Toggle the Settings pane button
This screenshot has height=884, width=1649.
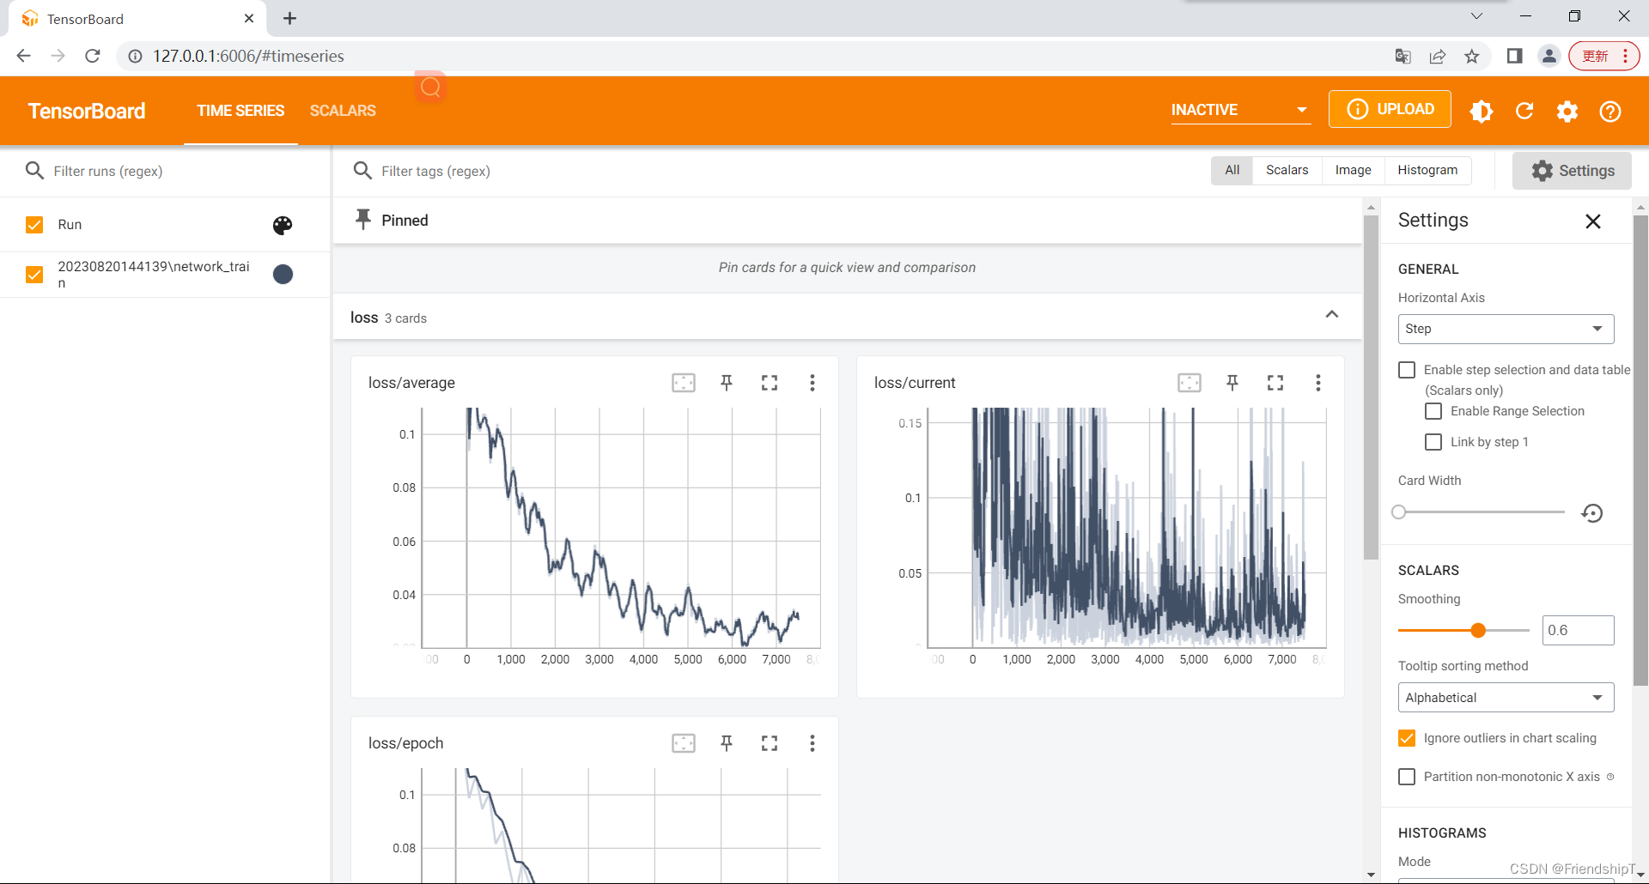1572,171
